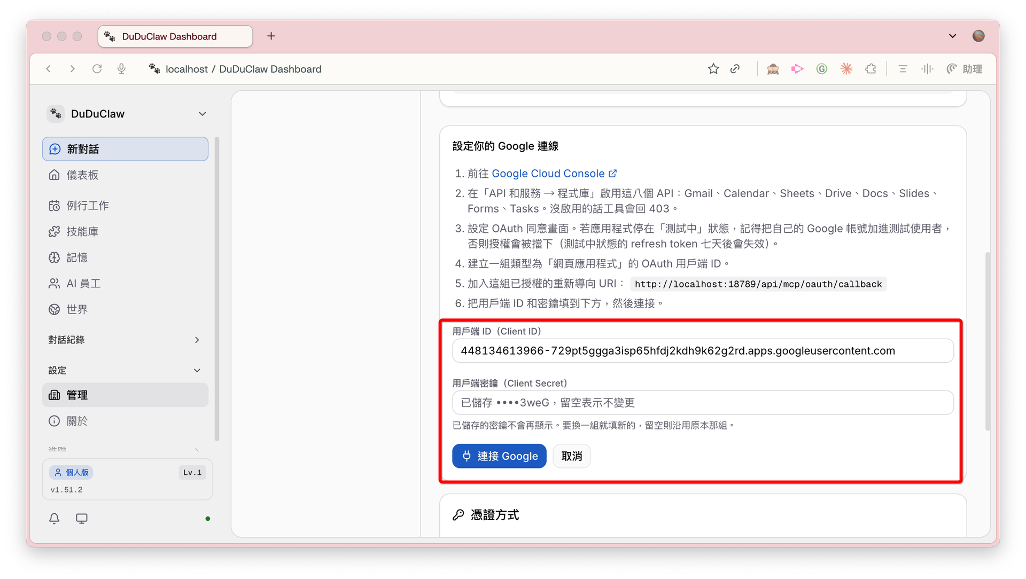The width and height of the screenshot is (1026, 579).
Task: Open the Google Cloud Console link
Action: [554, 174]
